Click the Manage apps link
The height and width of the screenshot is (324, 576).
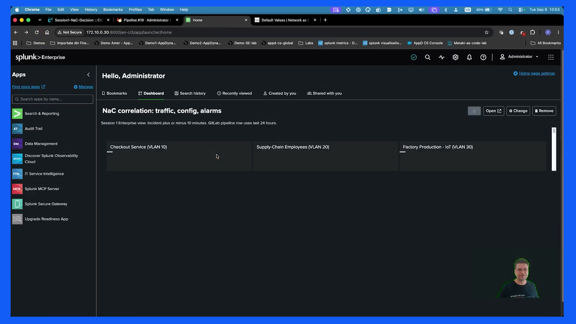[83, 87]
